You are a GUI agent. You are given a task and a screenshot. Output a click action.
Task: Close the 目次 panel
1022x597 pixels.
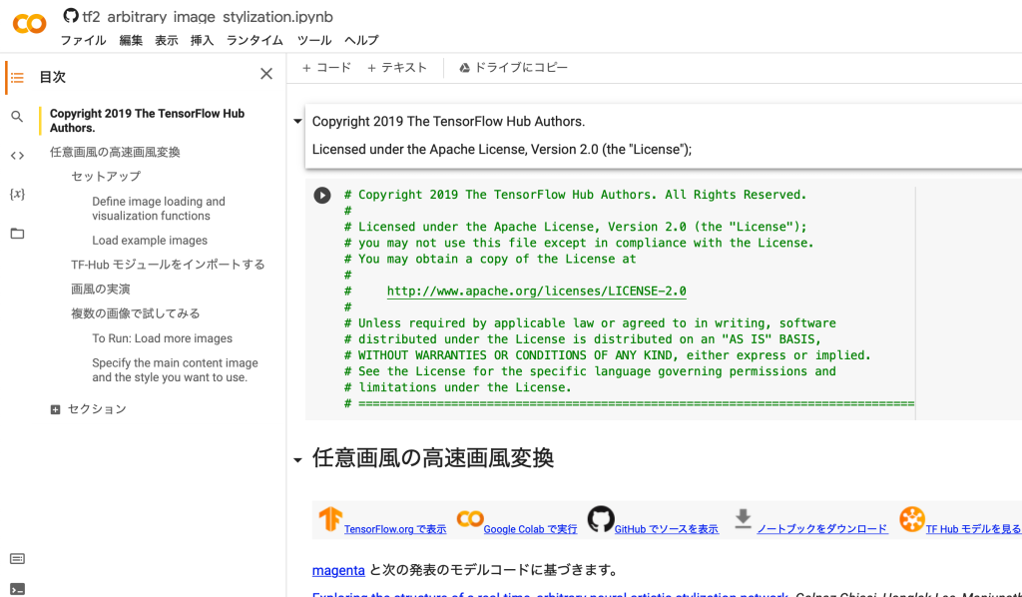(266, 74)
